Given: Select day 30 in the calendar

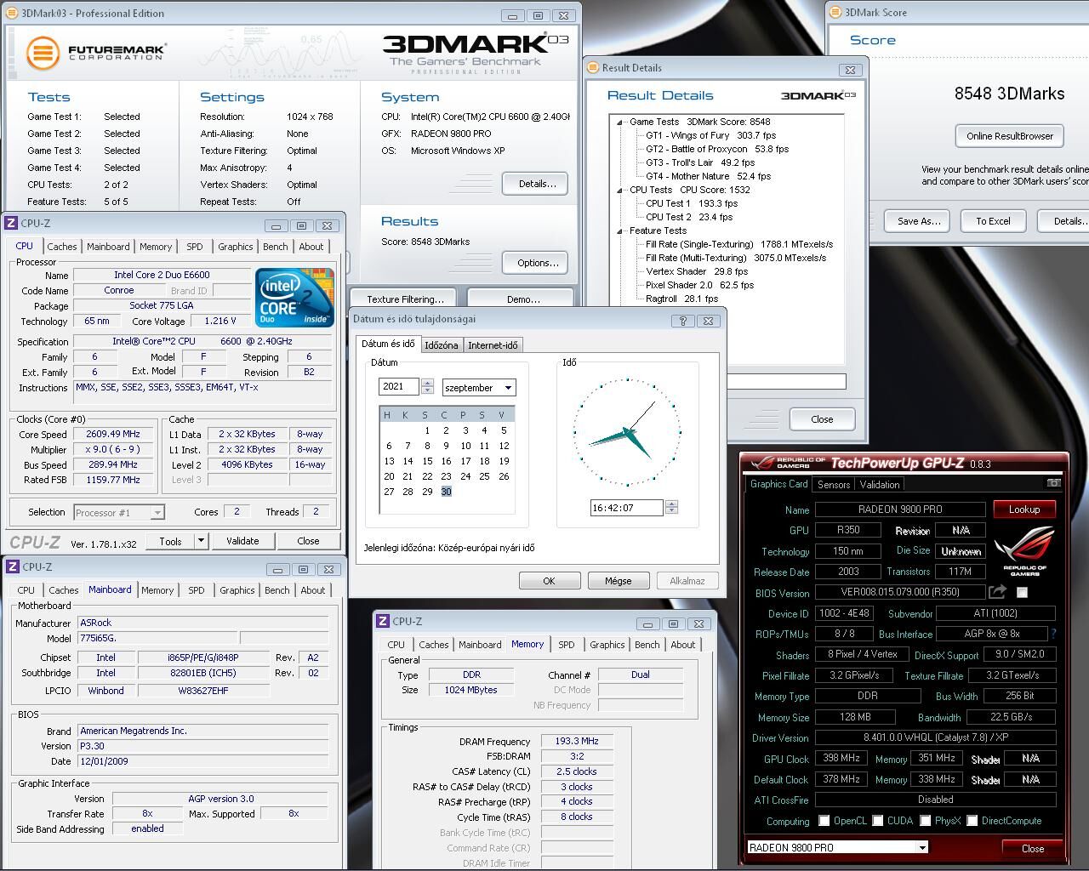Looking at the screenshot, I should (x=446, y=492).
